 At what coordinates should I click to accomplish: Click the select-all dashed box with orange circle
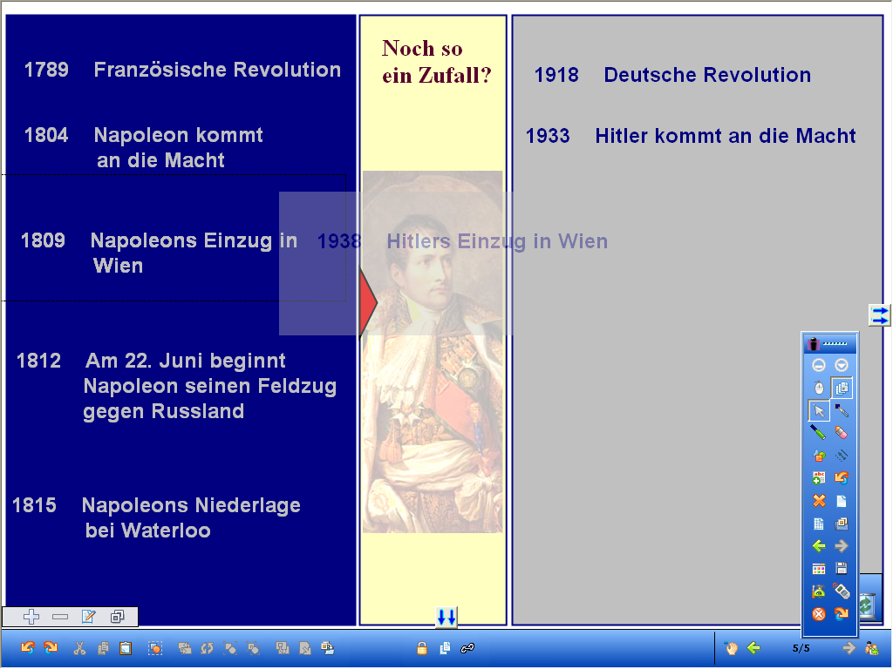click(155, 648)
